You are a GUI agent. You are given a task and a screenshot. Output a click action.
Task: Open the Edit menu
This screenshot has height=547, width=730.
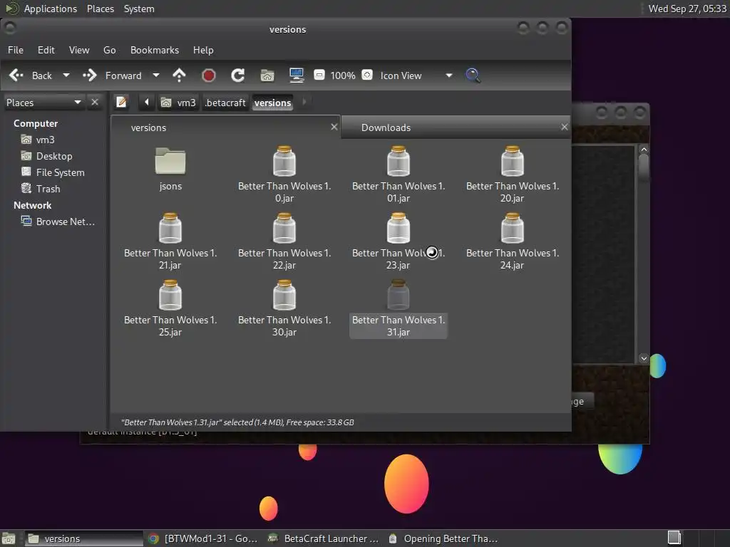(46, 50)
